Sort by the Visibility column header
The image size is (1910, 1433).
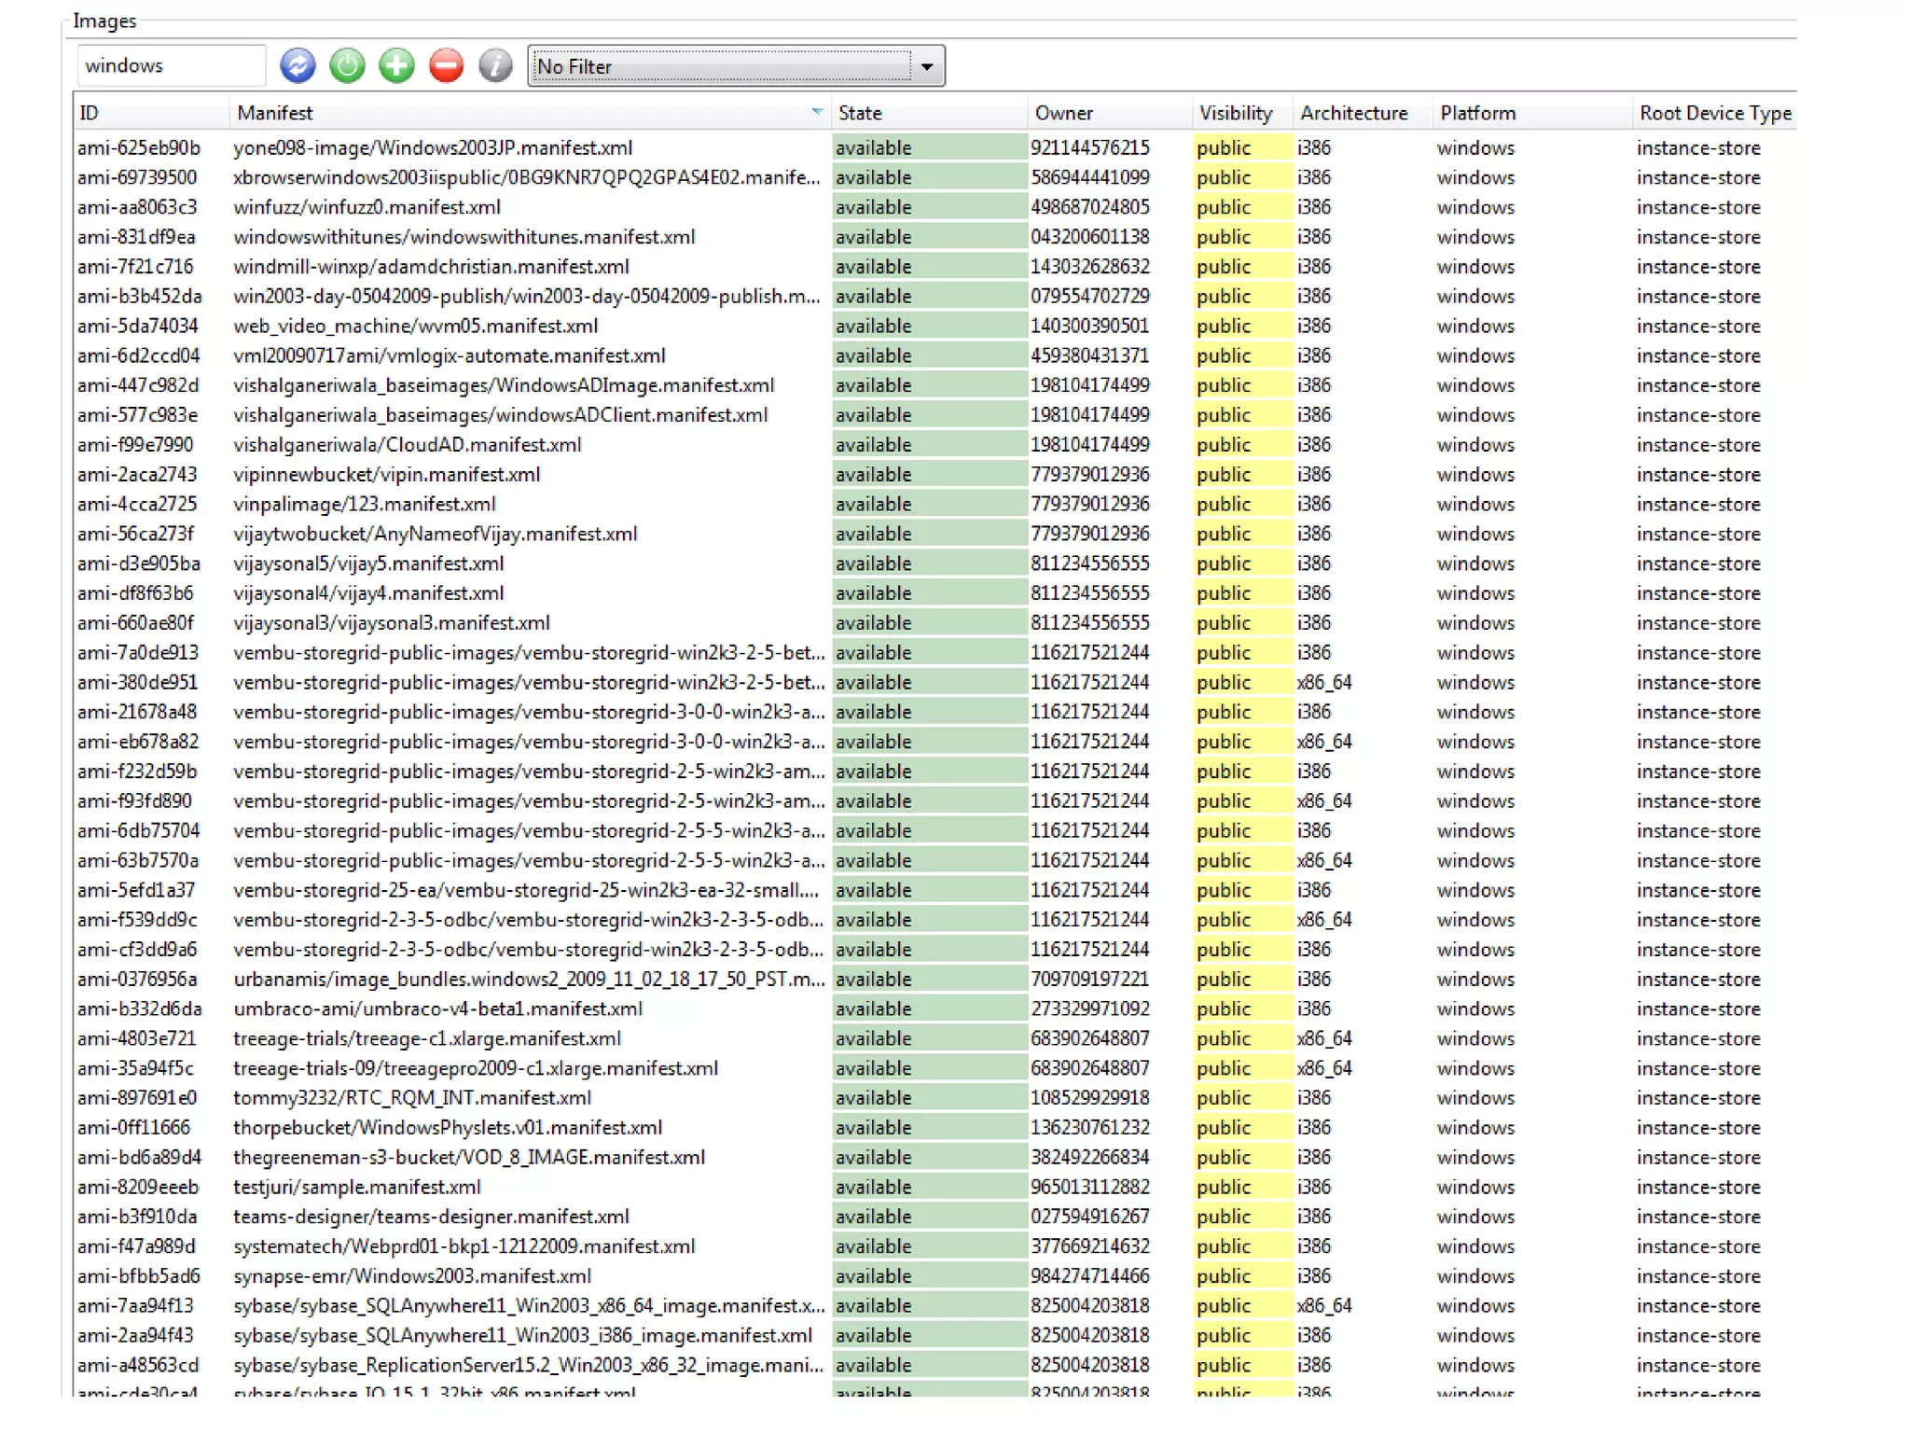click(1236, 113)
